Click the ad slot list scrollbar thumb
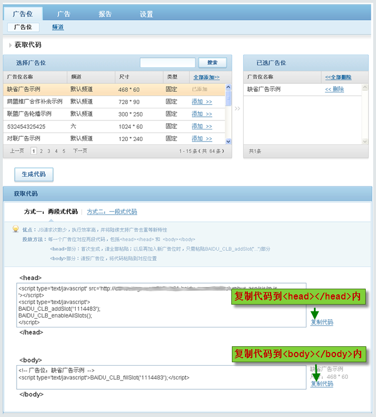Image resolution: width=376 pixels, height=417 pixels. tap(228, 98)
